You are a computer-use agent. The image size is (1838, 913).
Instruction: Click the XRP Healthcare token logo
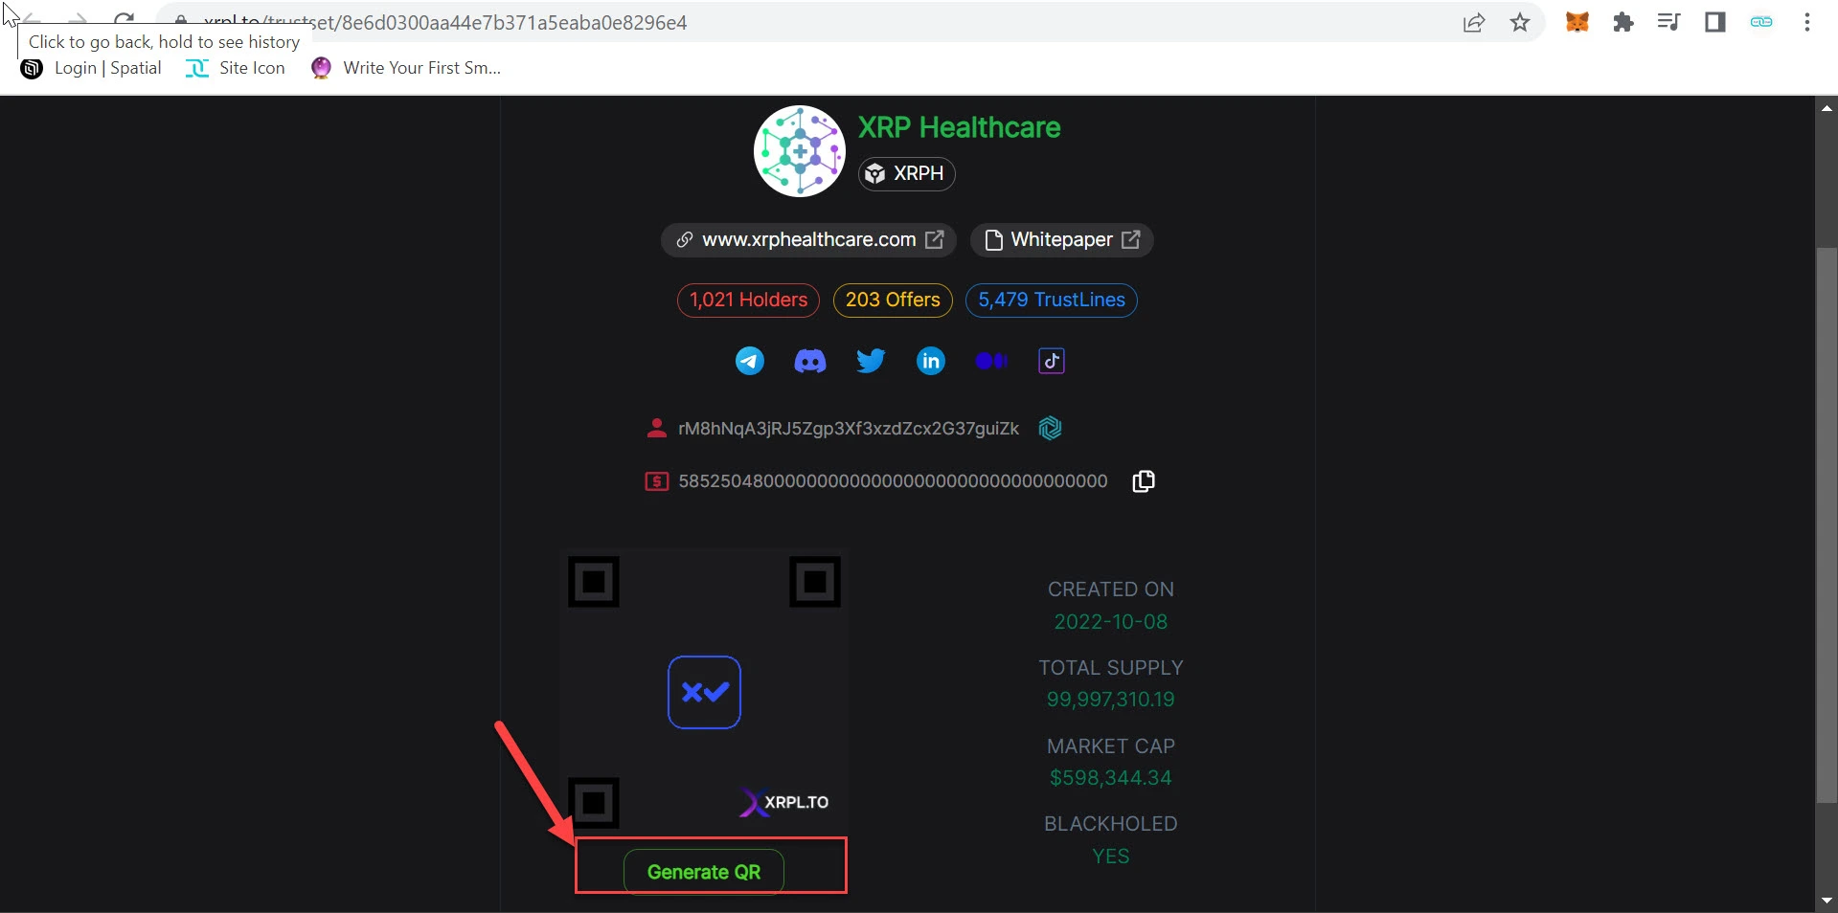coord(800,151)
